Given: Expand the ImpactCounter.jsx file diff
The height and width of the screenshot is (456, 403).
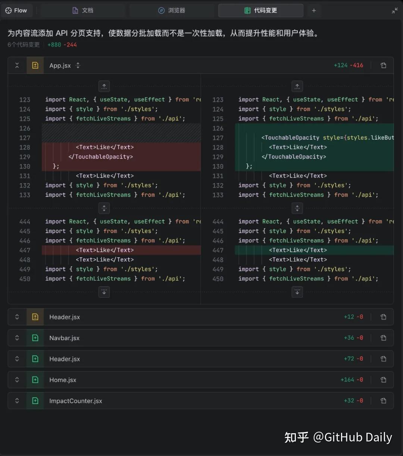Looking at the screenshot, I should coord(17,401).
